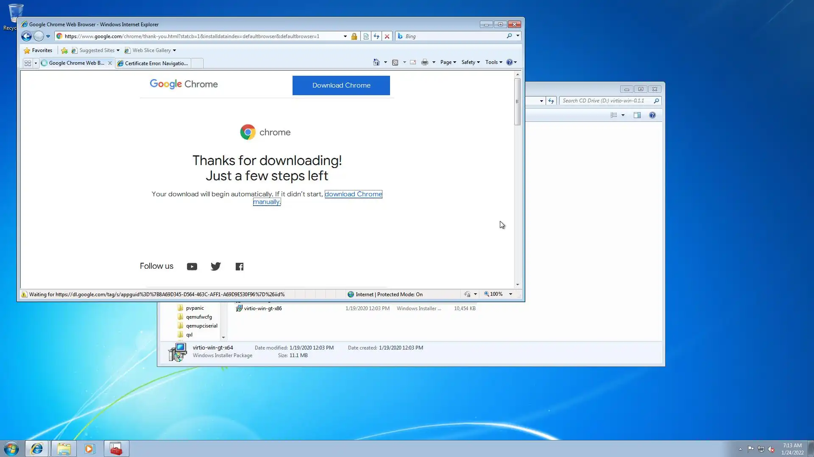
Task: Expand the Safety dropdown menu
Action: click(471, 62)
